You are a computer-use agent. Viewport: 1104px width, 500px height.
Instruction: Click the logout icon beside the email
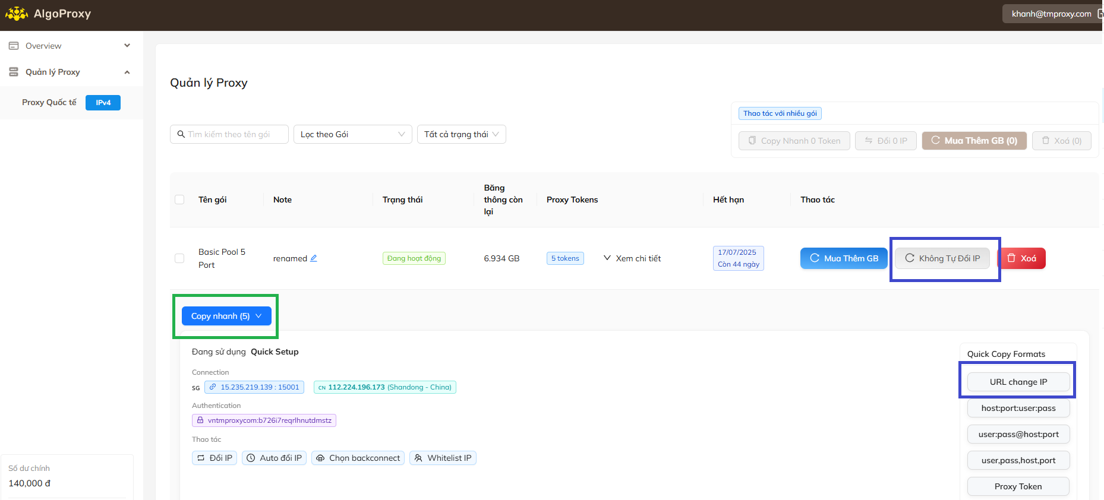pos(1099,14)
